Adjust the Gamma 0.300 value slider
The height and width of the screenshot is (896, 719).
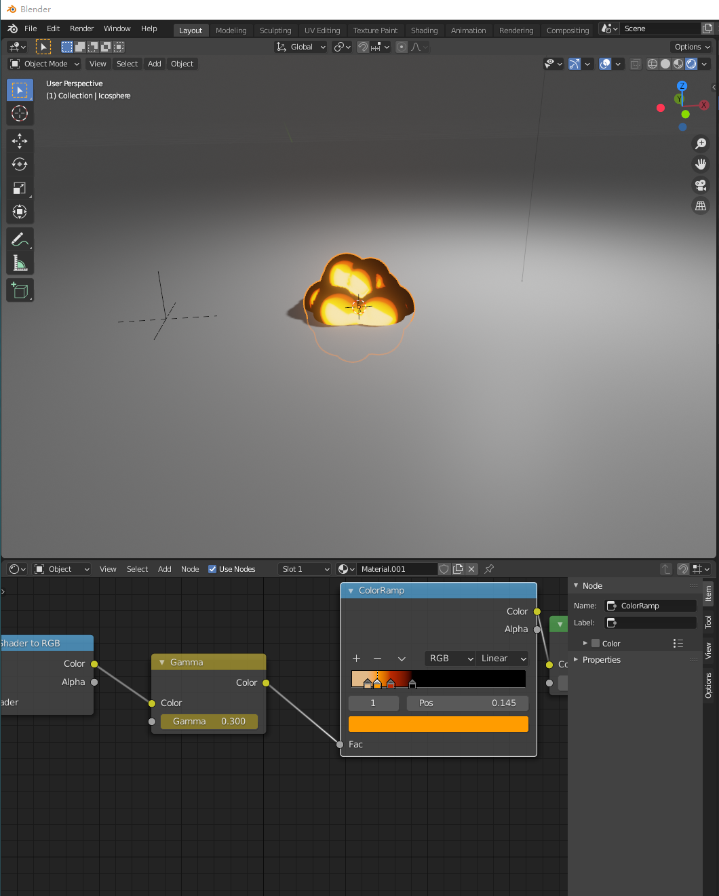click(209, 721)
